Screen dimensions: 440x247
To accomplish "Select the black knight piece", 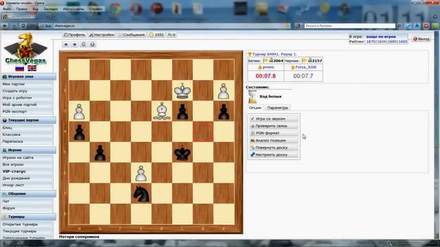I will click(141, 193).
